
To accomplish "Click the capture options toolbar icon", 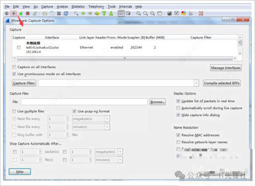I will 14,13.
